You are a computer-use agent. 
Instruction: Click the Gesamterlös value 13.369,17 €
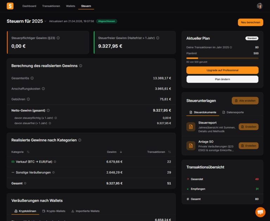coord(162,78)
